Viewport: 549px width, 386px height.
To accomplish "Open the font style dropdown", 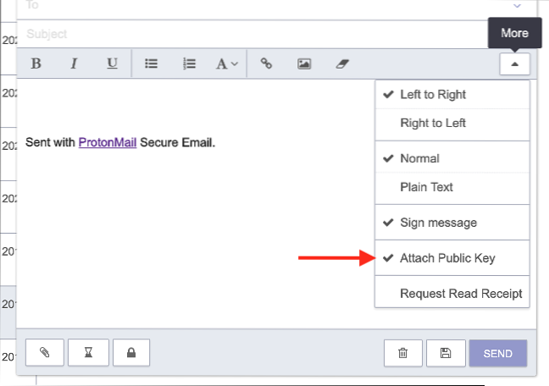I will [x=227, y=63].
